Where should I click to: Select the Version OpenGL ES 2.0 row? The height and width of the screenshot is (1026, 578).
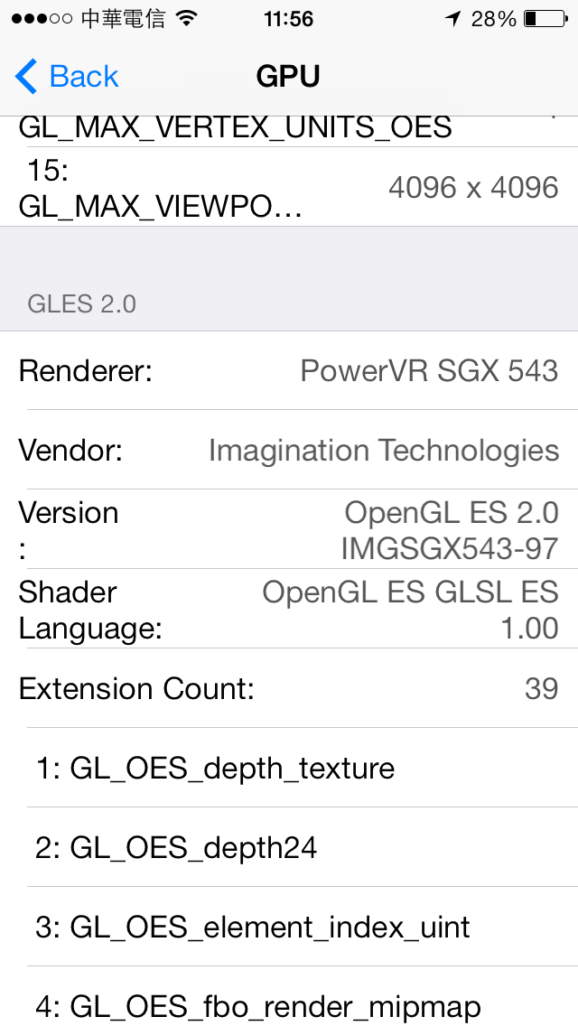[289, 528]
